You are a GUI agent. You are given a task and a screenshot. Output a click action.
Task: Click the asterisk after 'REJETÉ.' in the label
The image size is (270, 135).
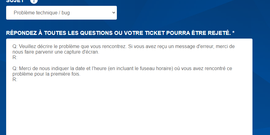(233, 32)
